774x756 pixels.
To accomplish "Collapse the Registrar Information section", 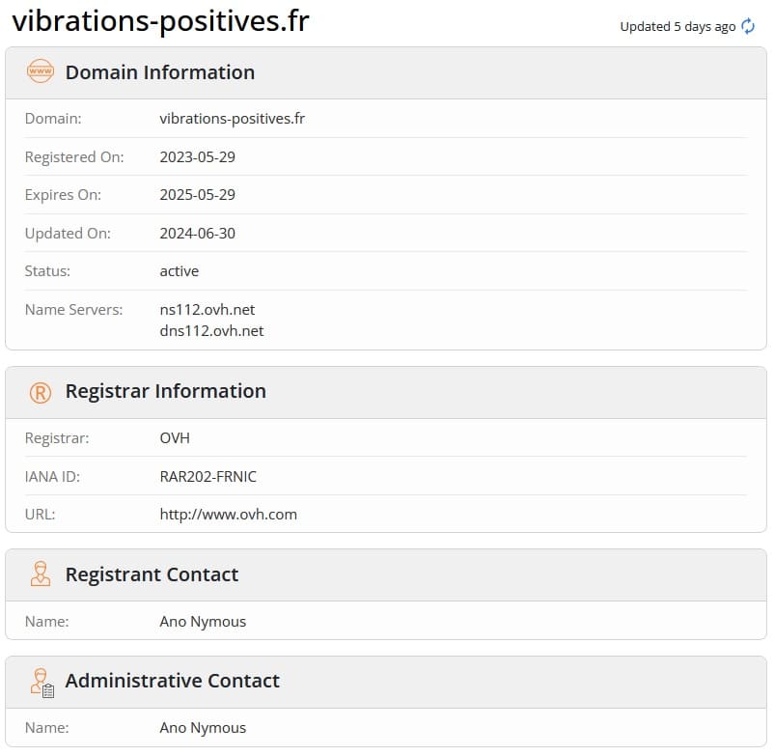I will click(x=165, y=391).
